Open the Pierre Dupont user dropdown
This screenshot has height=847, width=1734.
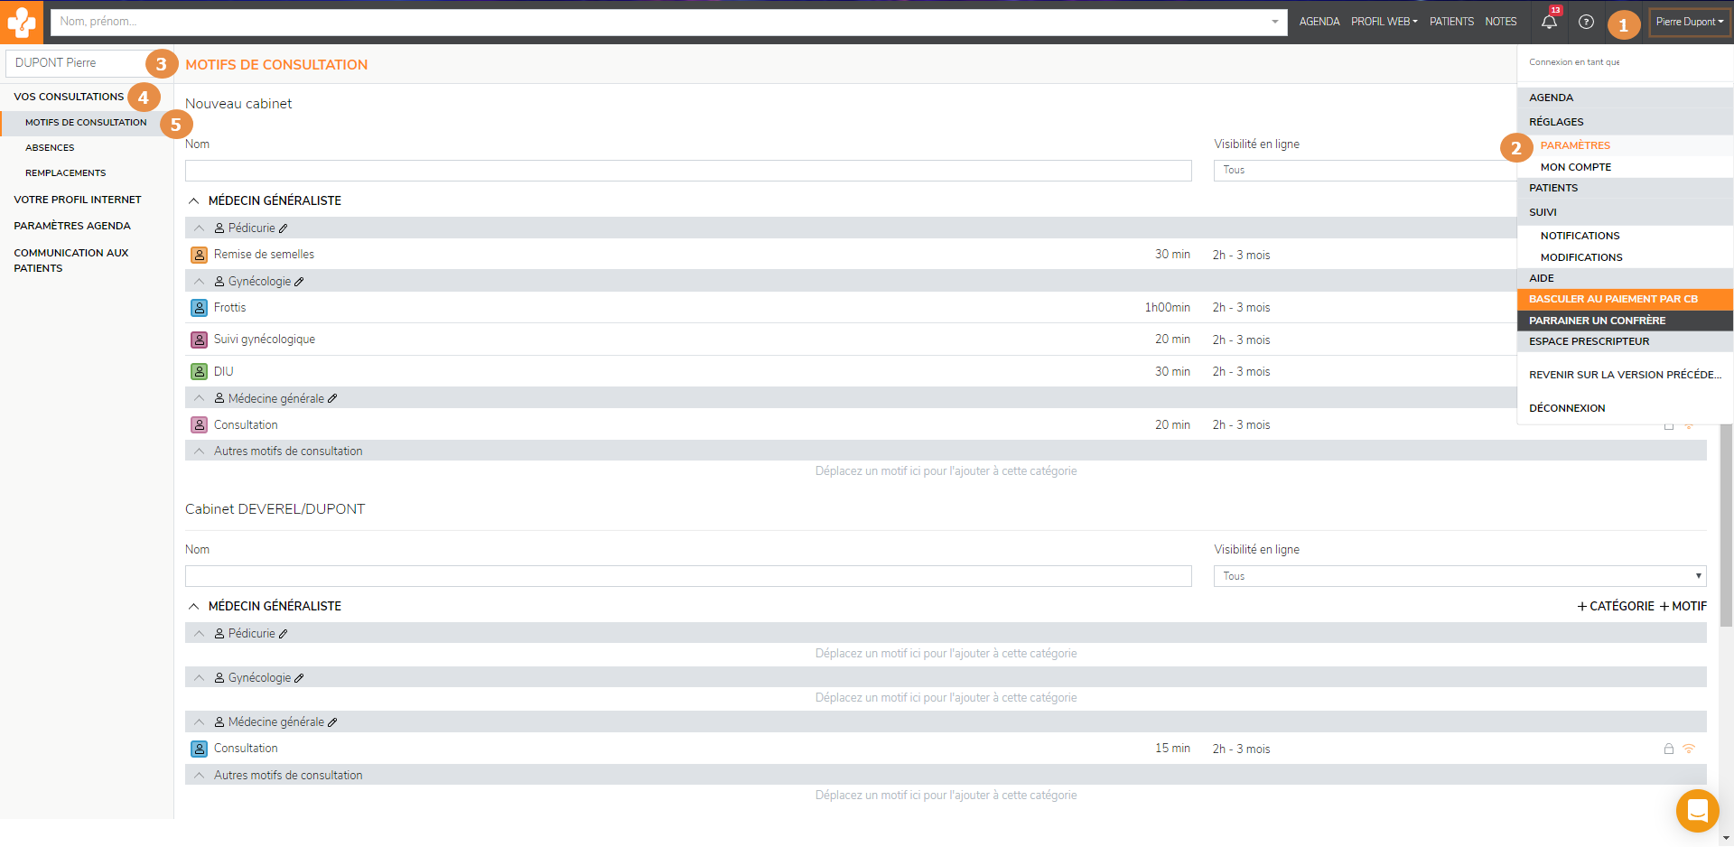tap(1689, 22)
